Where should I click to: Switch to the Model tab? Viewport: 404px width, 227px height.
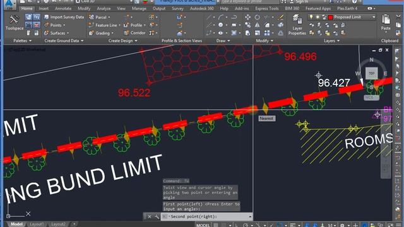coord(16,224)
